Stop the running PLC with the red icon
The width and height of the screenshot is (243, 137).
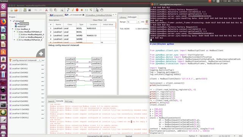click(x=77, y=10)
